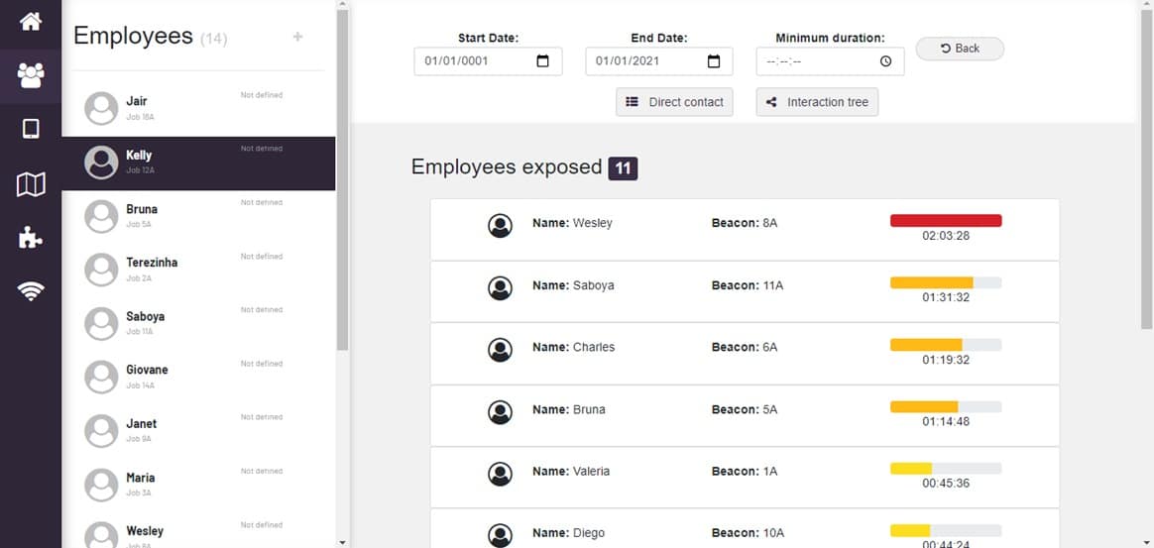Click the Back button

tap(959, 49)
